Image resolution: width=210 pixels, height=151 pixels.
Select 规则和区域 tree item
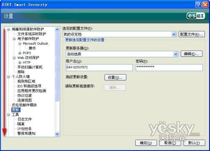coord(26,81)
